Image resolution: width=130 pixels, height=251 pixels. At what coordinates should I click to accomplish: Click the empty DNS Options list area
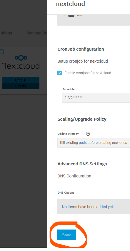point(94,207)
